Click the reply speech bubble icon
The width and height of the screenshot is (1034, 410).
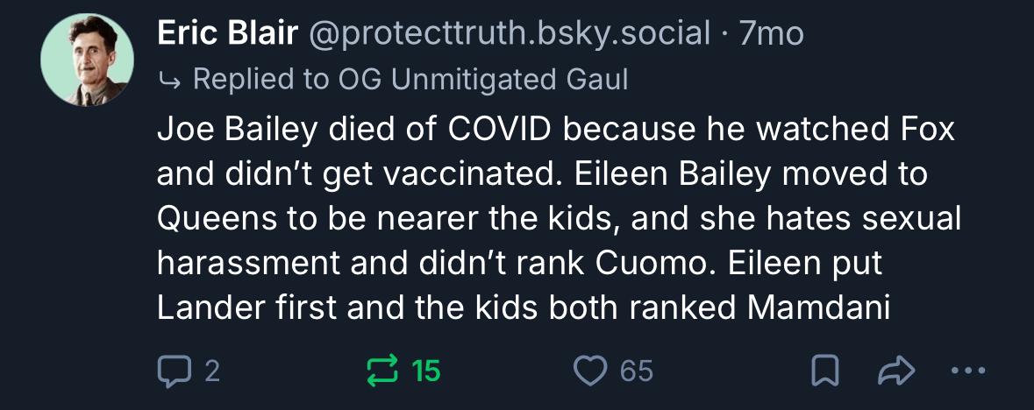click(174, 371)
